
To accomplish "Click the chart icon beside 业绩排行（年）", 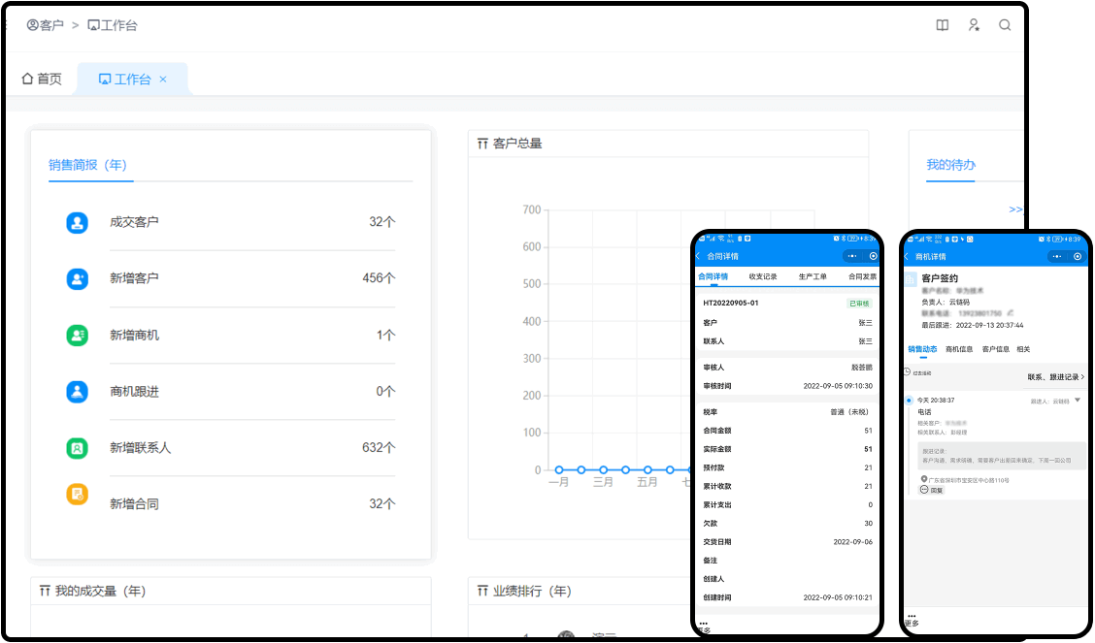I will coord(482,592).
